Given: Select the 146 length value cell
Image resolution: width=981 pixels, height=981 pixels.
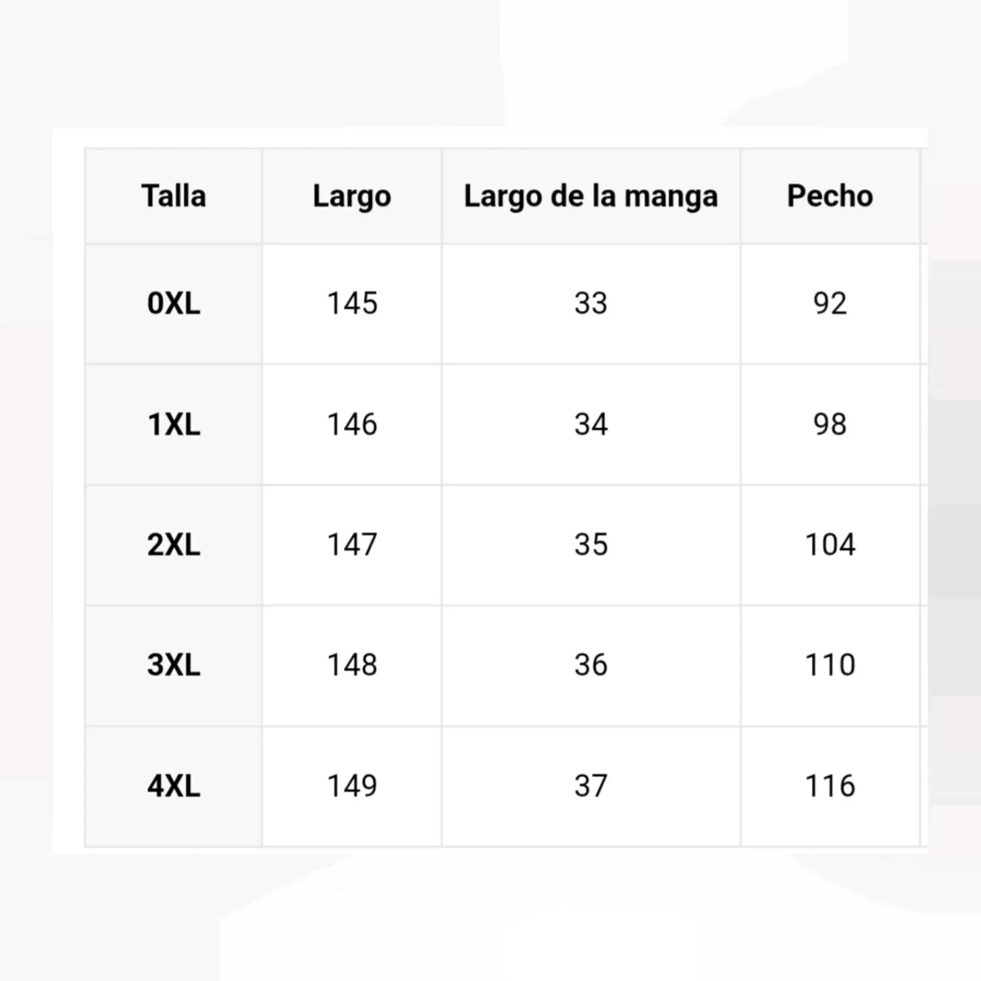Looking at the screenshot, I should (352, 424).
